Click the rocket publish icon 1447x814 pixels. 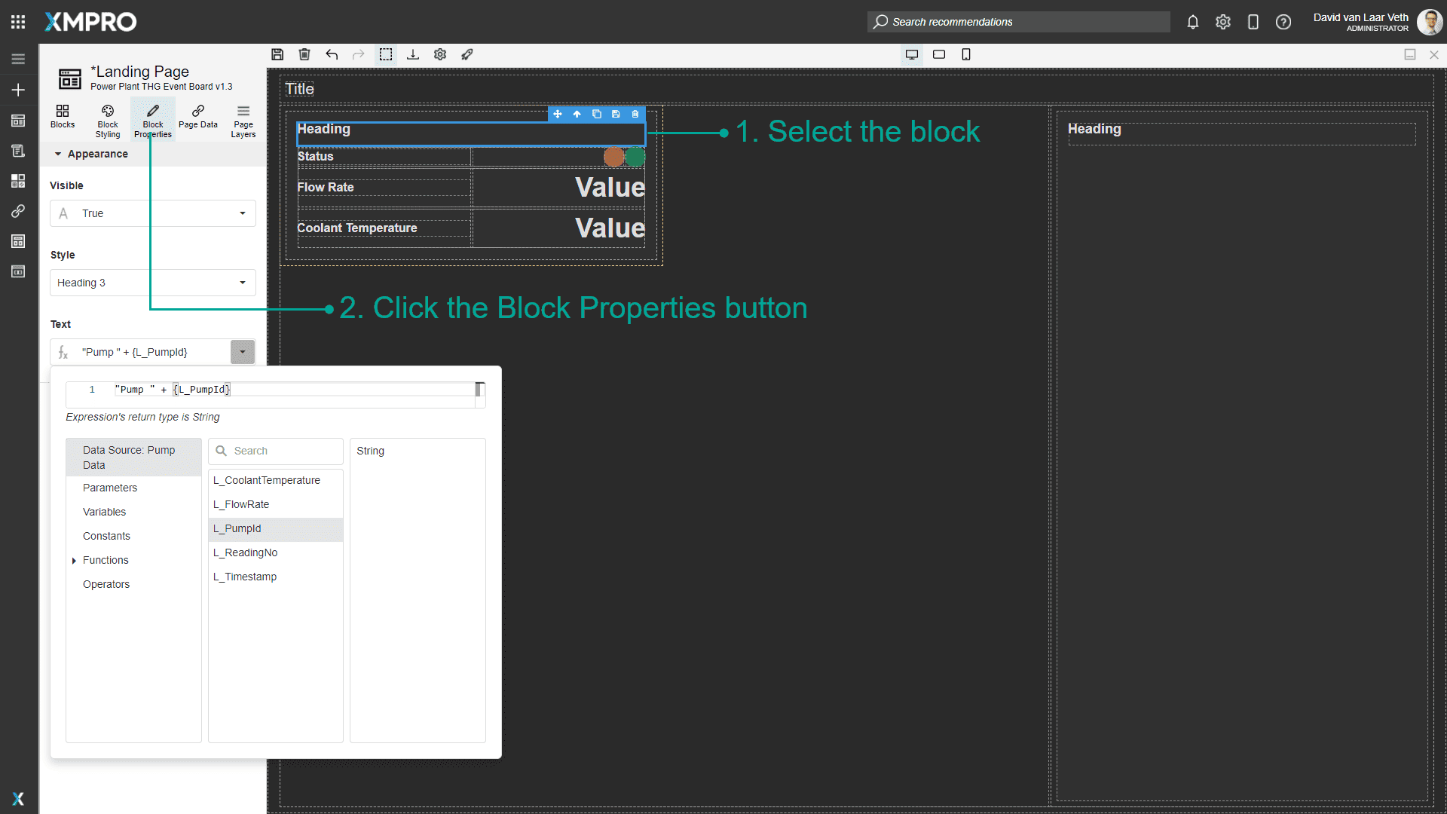coord(467,54)
